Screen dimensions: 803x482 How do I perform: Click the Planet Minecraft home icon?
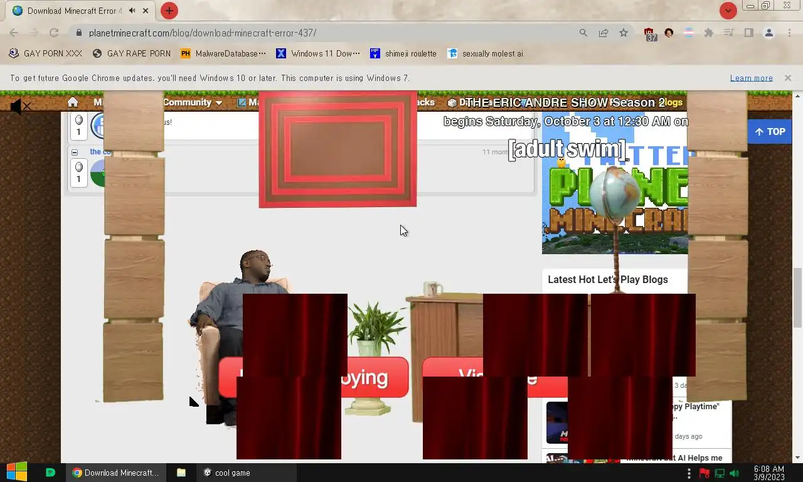pos(73,102)
